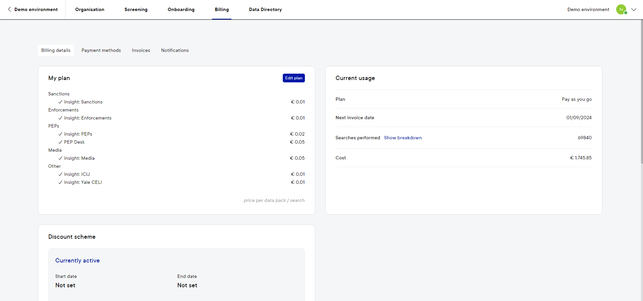Click the Insight: Yale CELI row text
The height and width of the screenshot is (301, 643).
[83, 182]
